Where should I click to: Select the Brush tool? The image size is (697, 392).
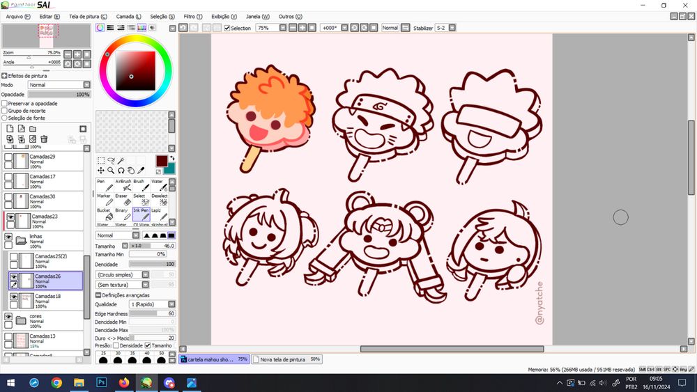click(x=141, y=185)
